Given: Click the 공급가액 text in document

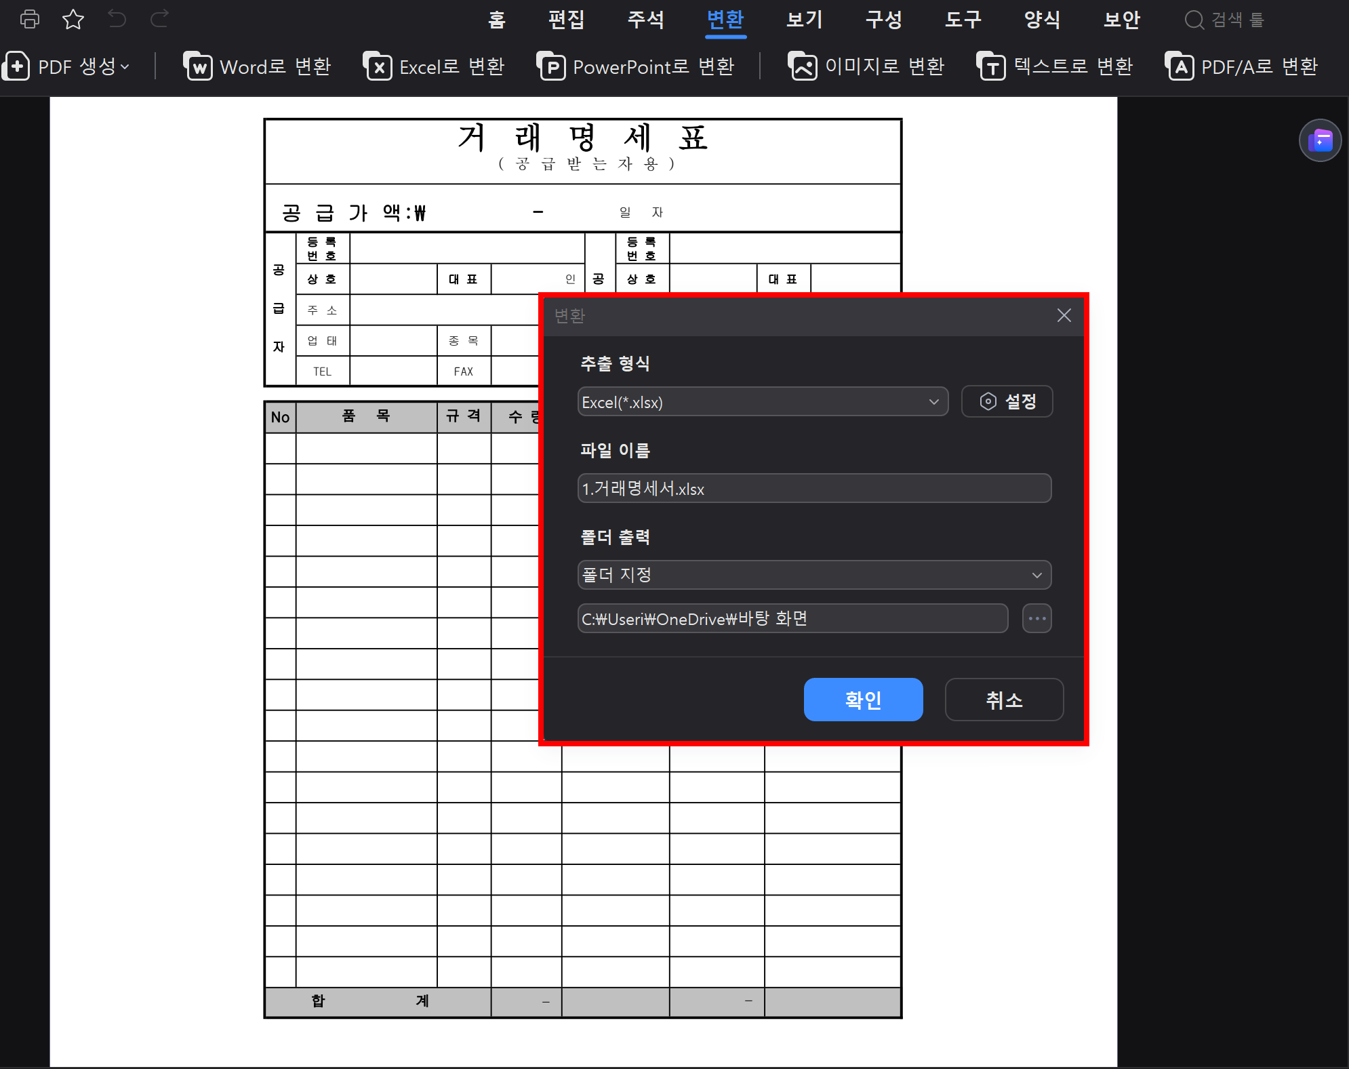Looking at the screenshot, I should coord(354,213).
